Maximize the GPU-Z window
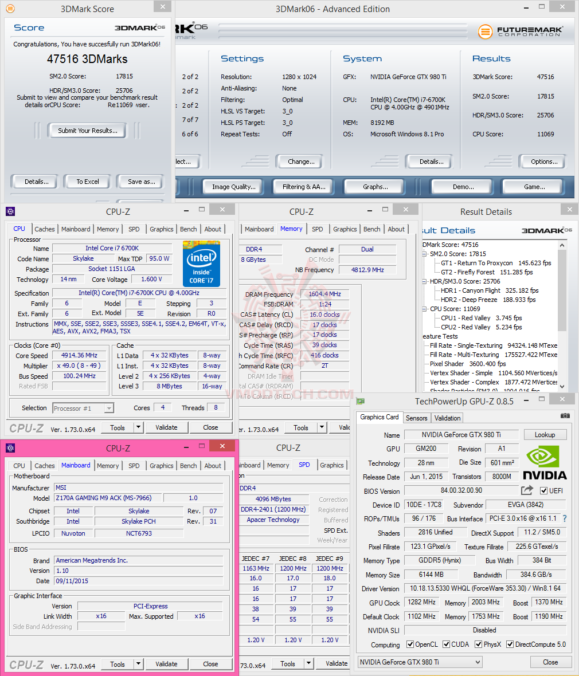Viewport: 579px width, 676px height. [542, 400]
